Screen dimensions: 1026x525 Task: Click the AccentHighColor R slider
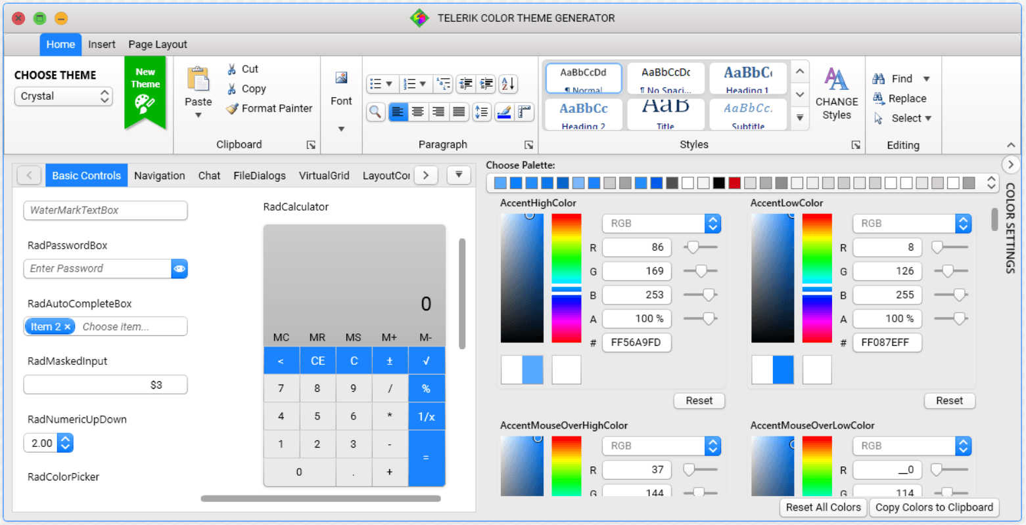701,247
